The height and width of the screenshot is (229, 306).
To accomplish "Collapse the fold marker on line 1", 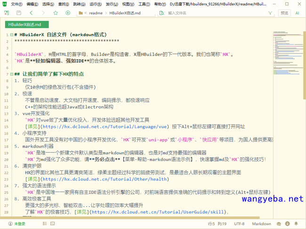I will (11, 35).
